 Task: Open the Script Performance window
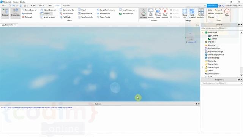(106, 10)
